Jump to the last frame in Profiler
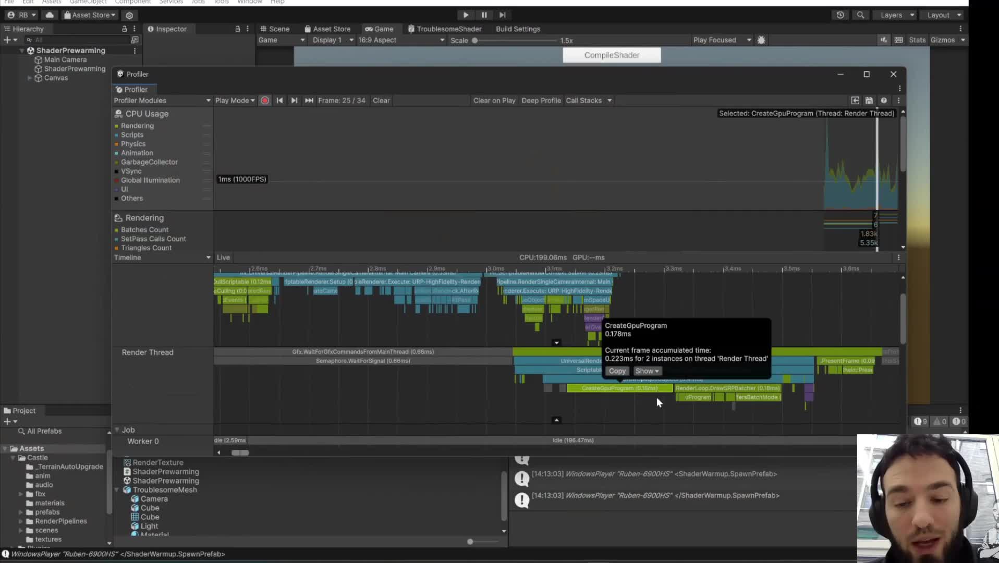 tap(309, 100)
